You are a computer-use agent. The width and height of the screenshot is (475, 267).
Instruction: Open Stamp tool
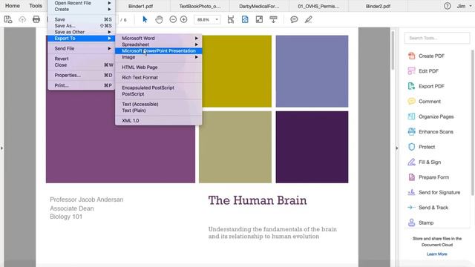click(x=421, y=222)
